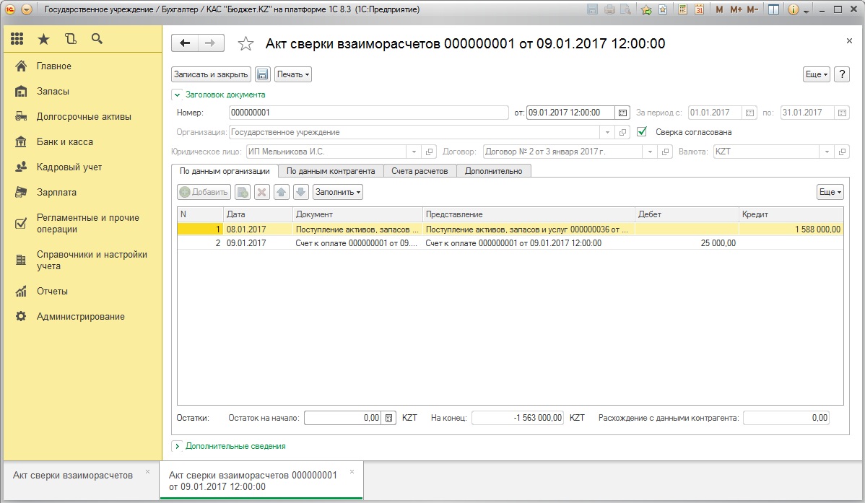Close the document form with the top X
The height and width of the screenshot is (503, 865).
click(849, 41)
